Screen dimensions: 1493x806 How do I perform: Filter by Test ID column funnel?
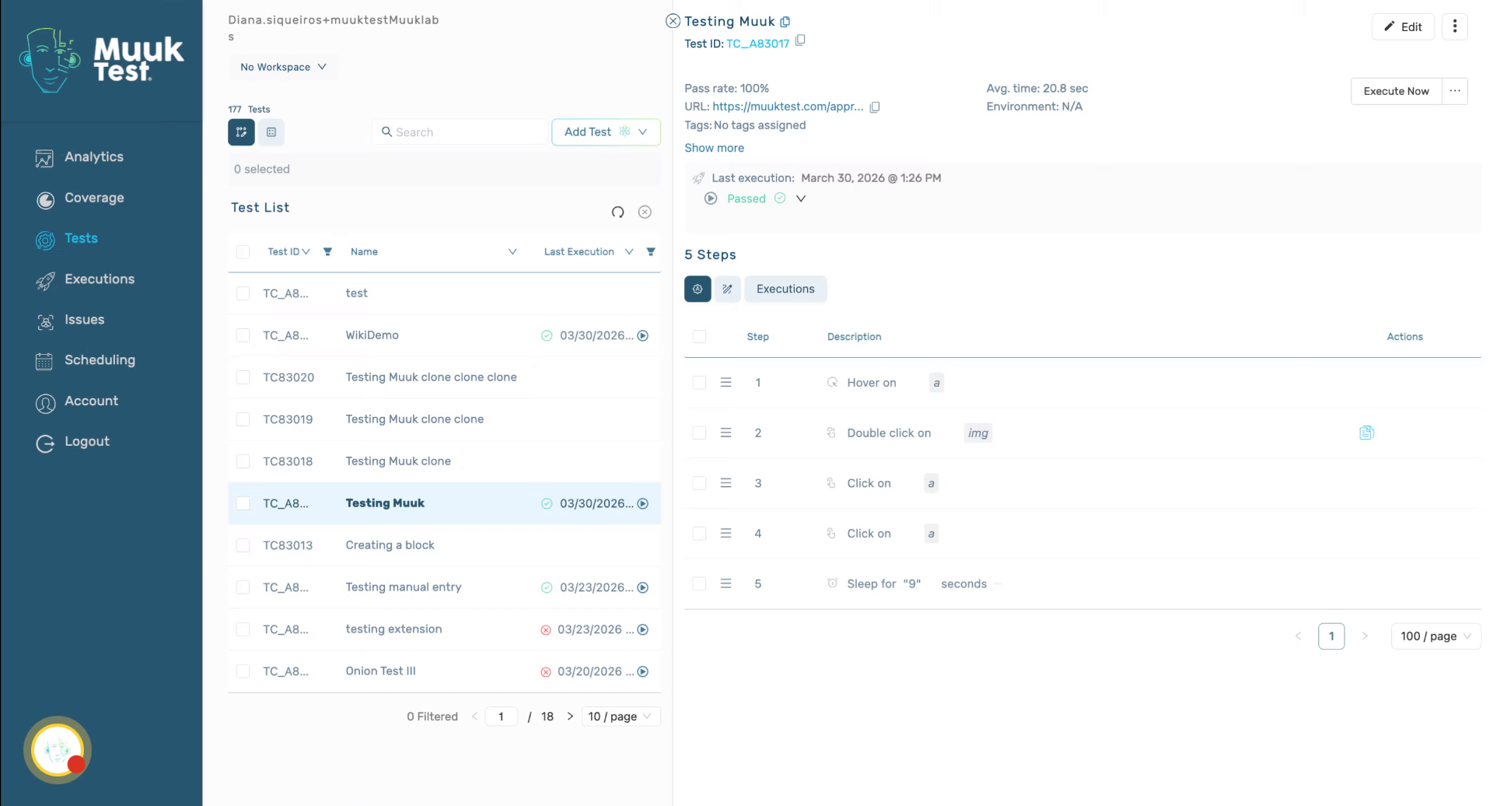tap(327, 252)
